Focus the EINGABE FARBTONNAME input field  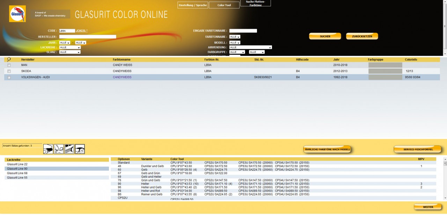click(x=243, y=31)
